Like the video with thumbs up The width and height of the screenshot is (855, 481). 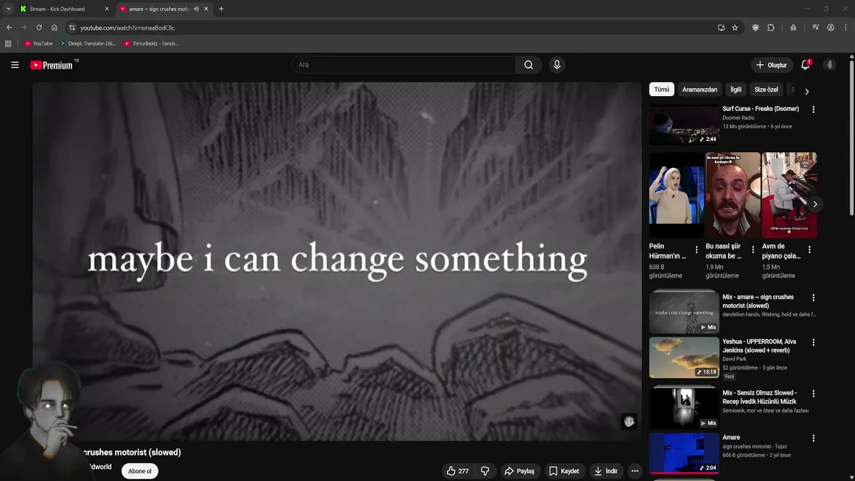[458, 471]
